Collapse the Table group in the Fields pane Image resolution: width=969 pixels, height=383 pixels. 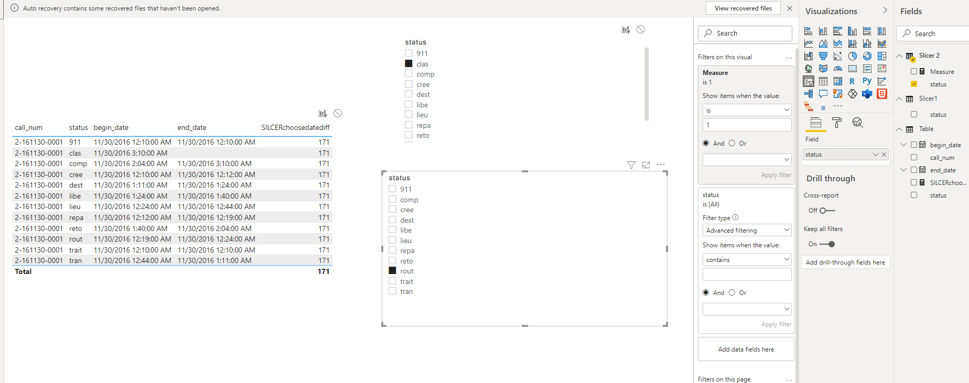tap(899, 129)
